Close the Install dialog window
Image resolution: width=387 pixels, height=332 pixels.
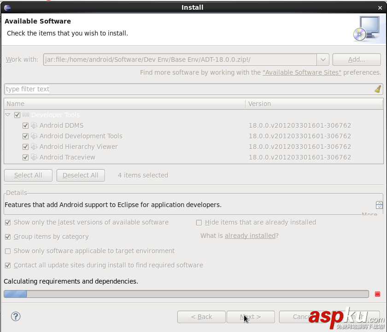[x=380, y=8]
